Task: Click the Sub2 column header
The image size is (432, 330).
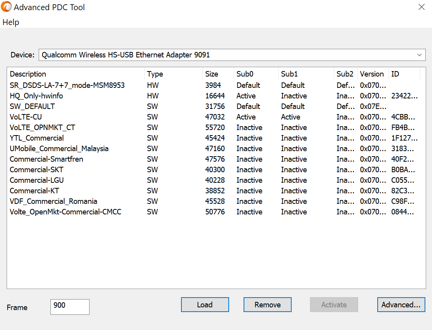Action: tap(345, 74)
